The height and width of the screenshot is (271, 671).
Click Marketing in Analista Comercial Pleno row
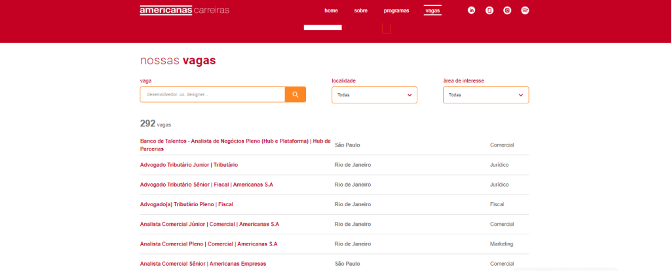click(501, 244)
